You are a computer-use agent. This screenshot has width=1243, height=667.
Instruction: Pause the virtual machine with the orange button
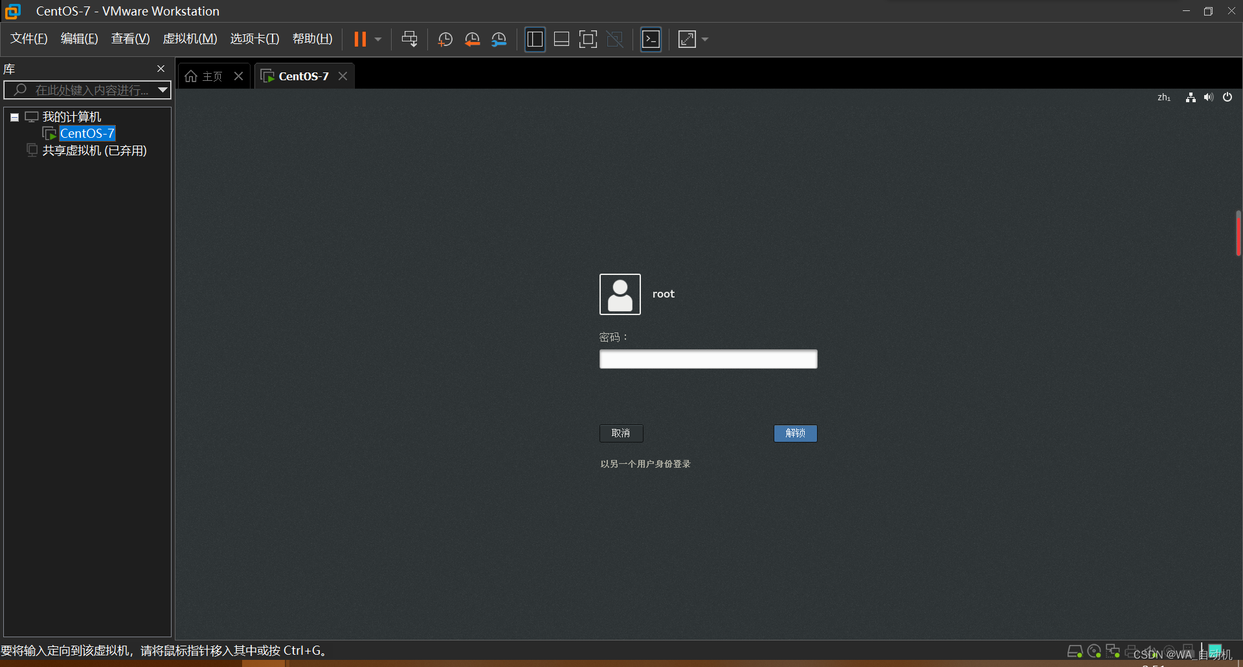click(360, 39)
